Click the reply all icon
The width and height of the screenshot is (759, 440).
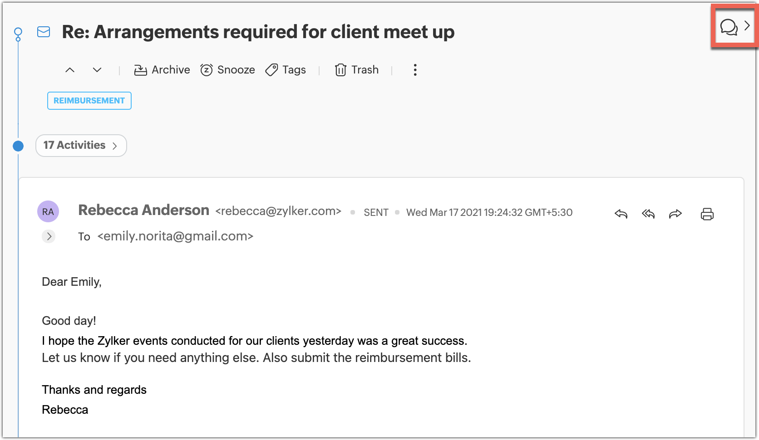pos(648,214)
